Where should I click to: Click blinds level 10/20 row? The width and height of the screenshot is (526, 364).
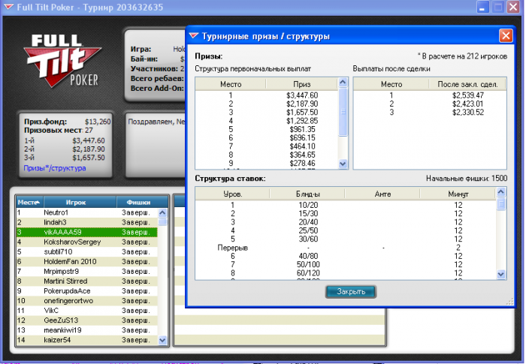point(346,205)
